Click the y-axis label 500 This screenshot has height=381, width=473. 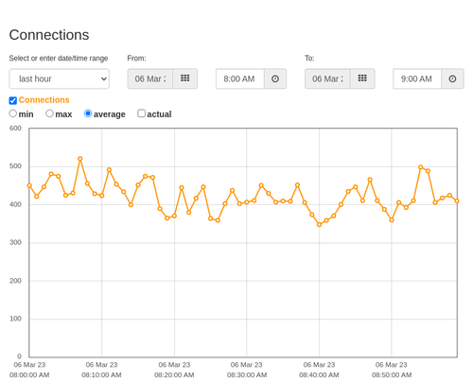(x=15, y=166)
